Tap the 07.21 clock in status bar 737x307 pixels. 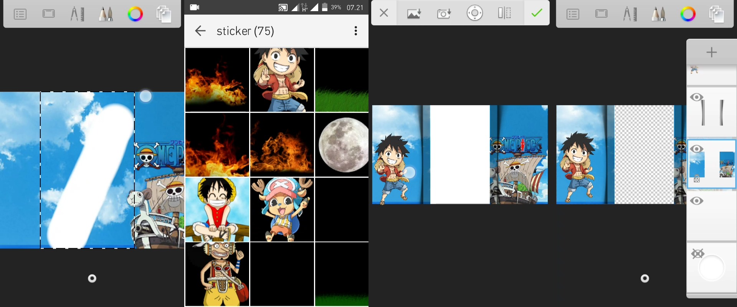click(x=355, y=7)
